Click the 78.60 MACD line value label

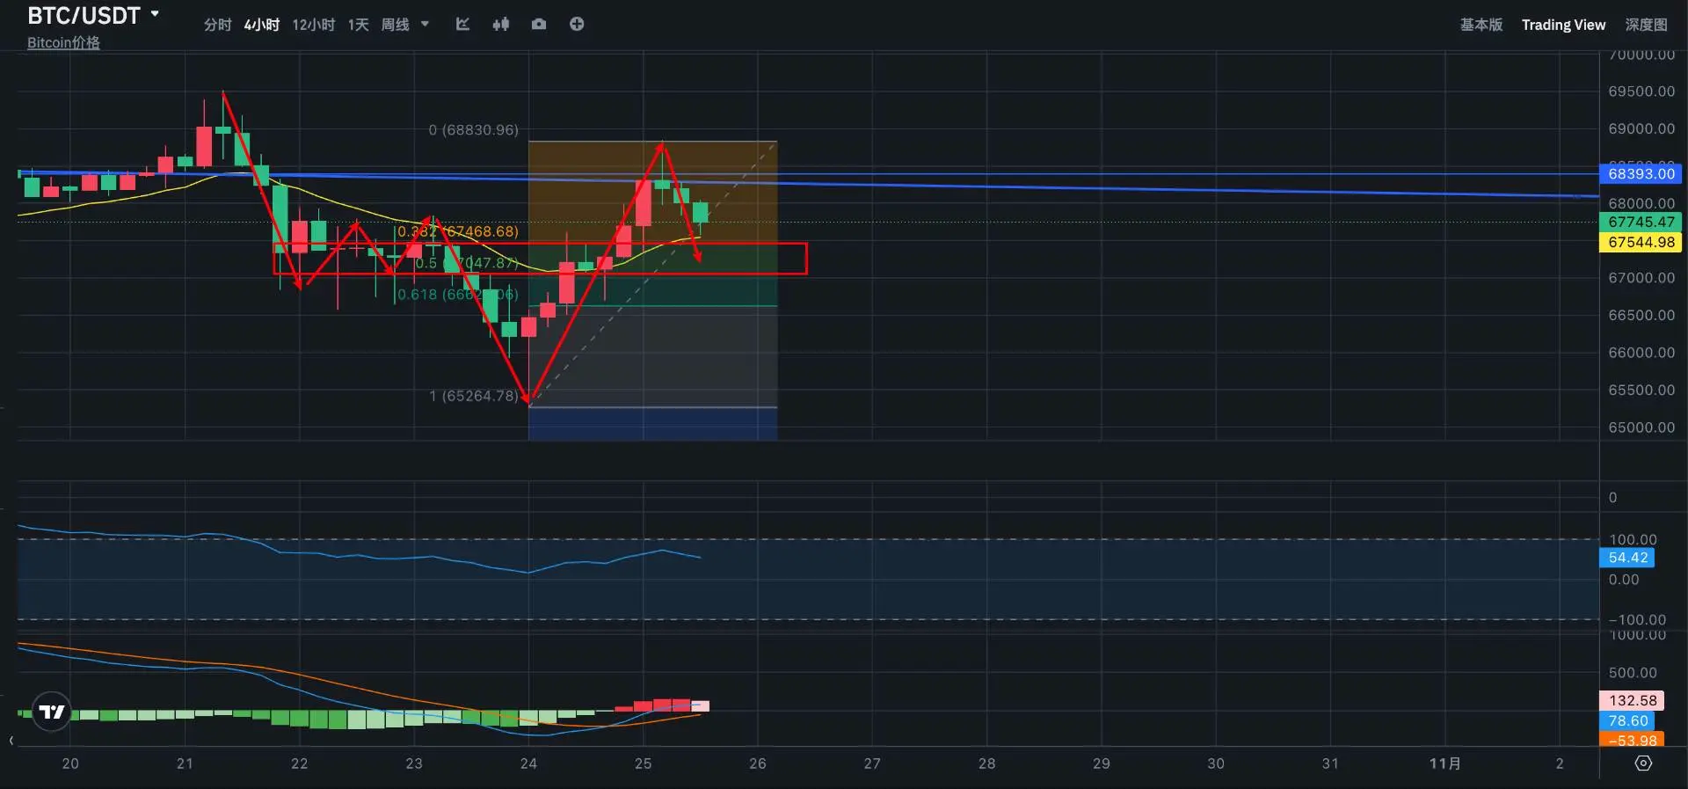point(1627,720)
